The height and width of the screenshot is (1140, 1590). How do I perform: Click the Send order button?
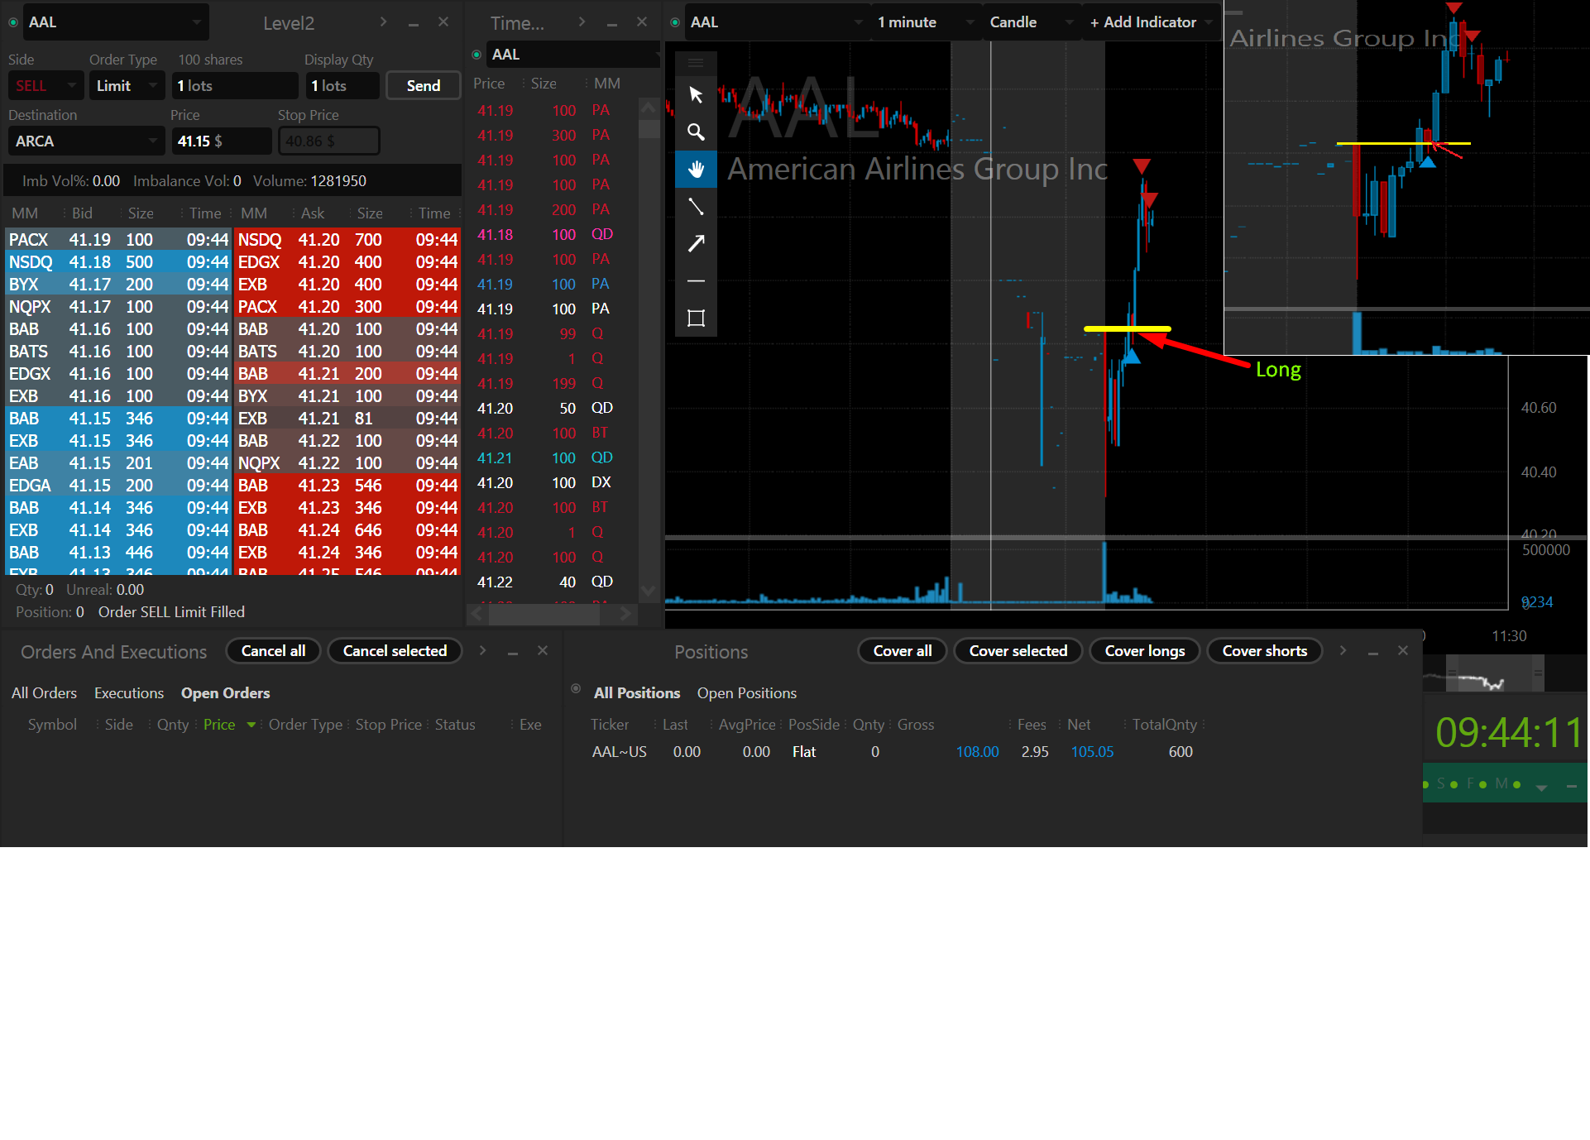click(x=423, y=86)
